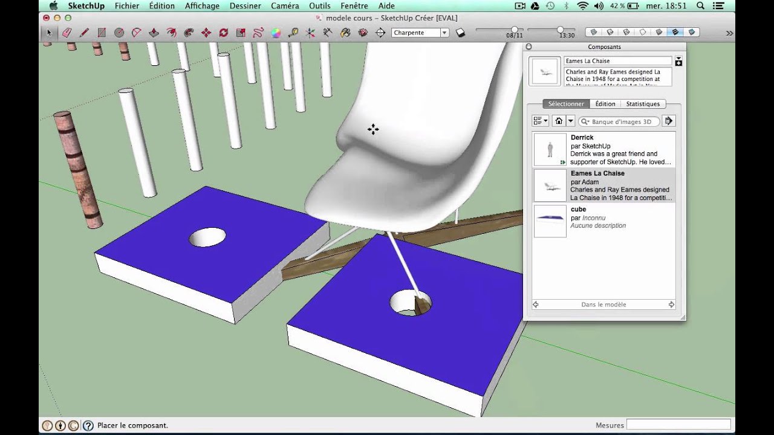The image size is (774, 435).
Task: Select the arrow Select tool
Action: (49, 33)
